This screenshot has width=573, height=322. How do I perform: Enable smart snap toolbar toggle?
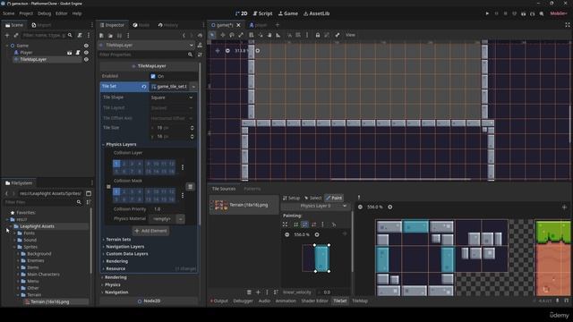tap(289, 35)
